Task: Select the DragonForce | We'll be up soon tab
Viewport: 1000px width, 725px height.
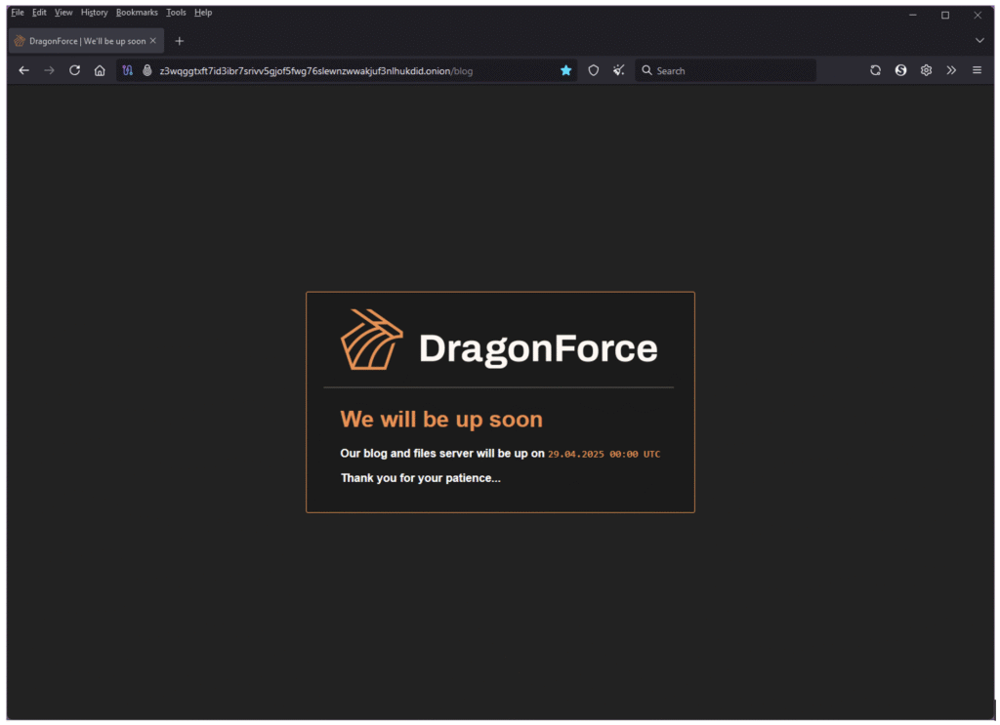Action: 86,41
